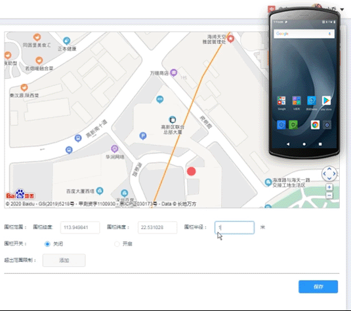
Task: Focus the 围栏半径 radius input field
Action: [234, 228]
